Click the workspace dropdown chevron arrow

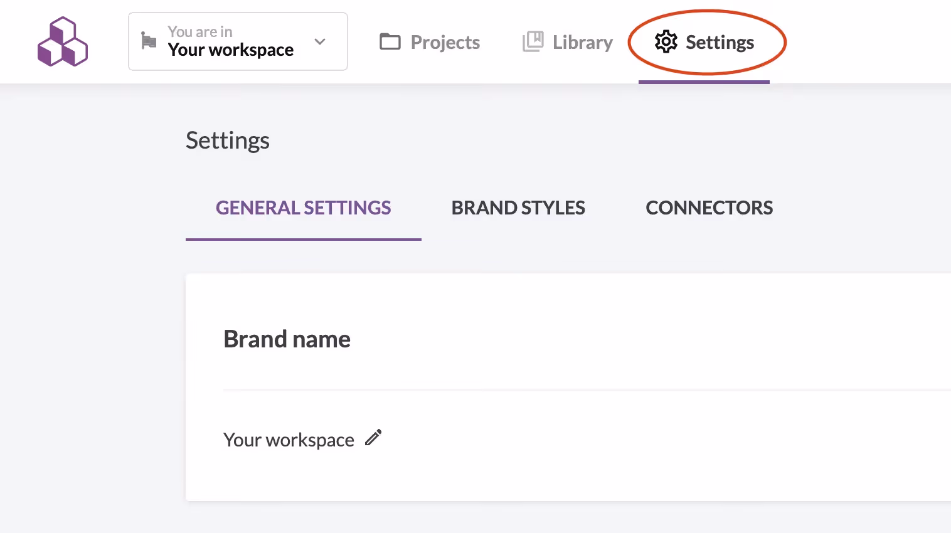pyautogui.click(x=320, y=42)
